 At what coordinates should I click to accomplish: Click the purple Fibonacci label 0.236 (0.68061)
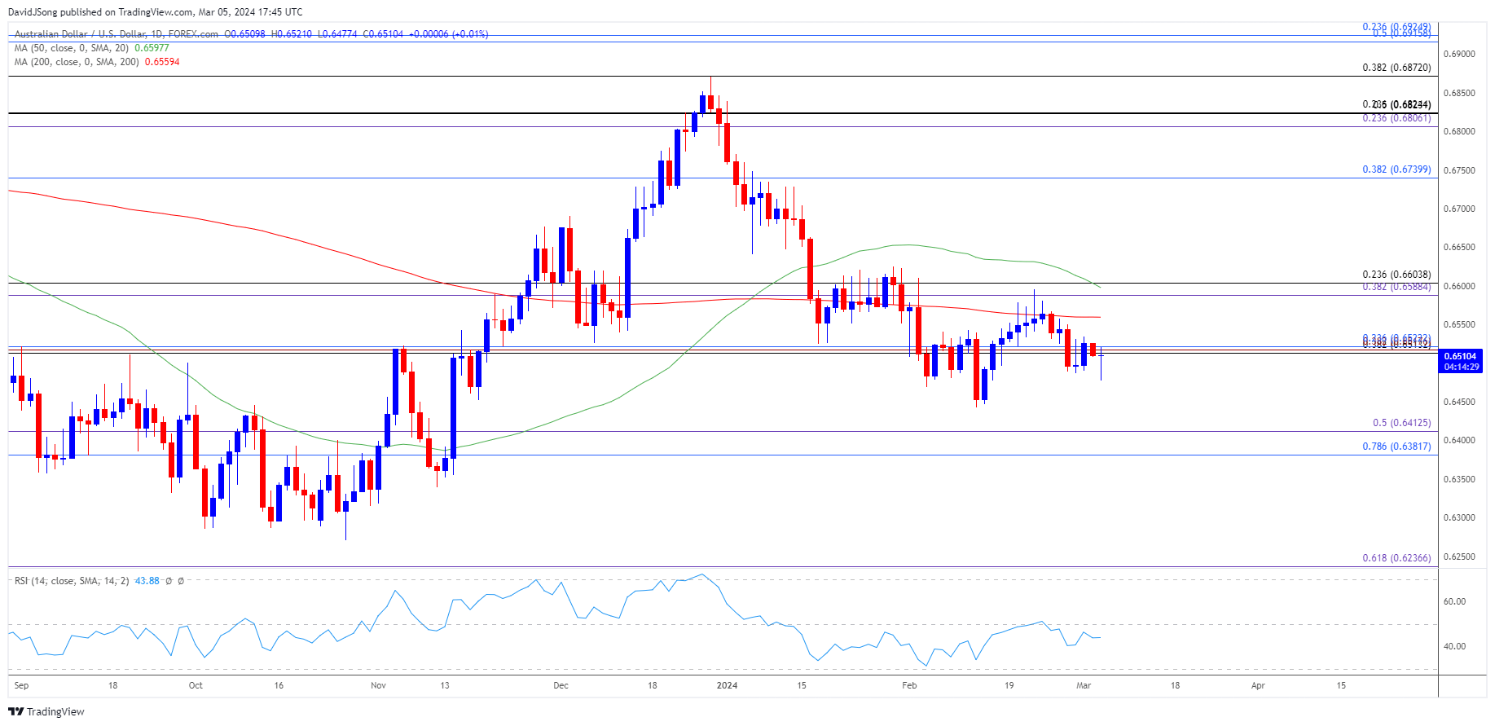1396,118
